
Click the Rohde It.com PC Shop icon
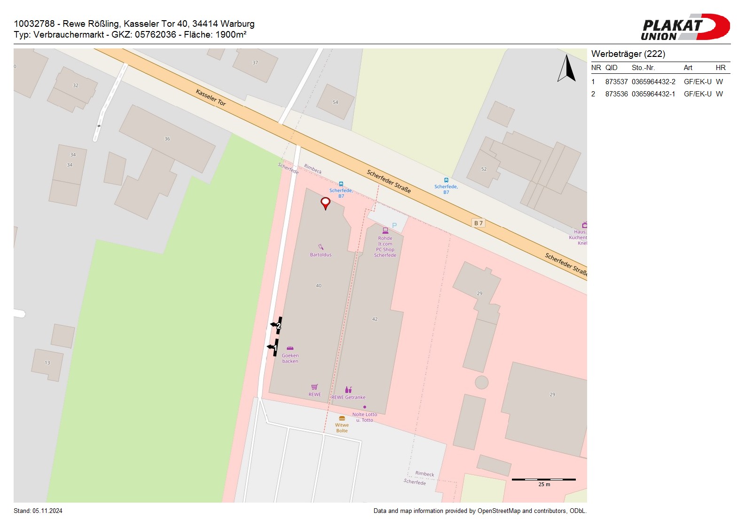coord(385,230)
